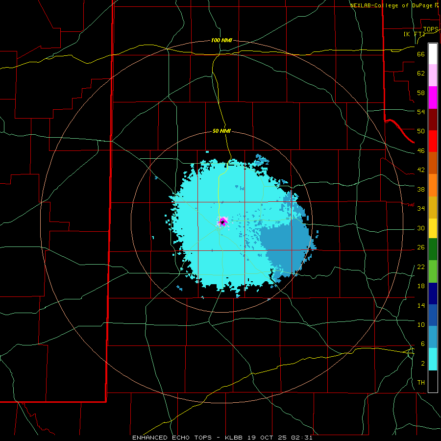Click the yellow 34 kft legend swatch
The width and height of the screenshot is (441, 441).
coord(433,228)
